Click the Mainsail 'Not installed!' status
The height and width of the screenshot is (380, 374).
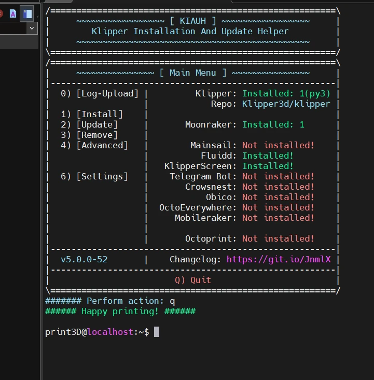pos(278,145)
